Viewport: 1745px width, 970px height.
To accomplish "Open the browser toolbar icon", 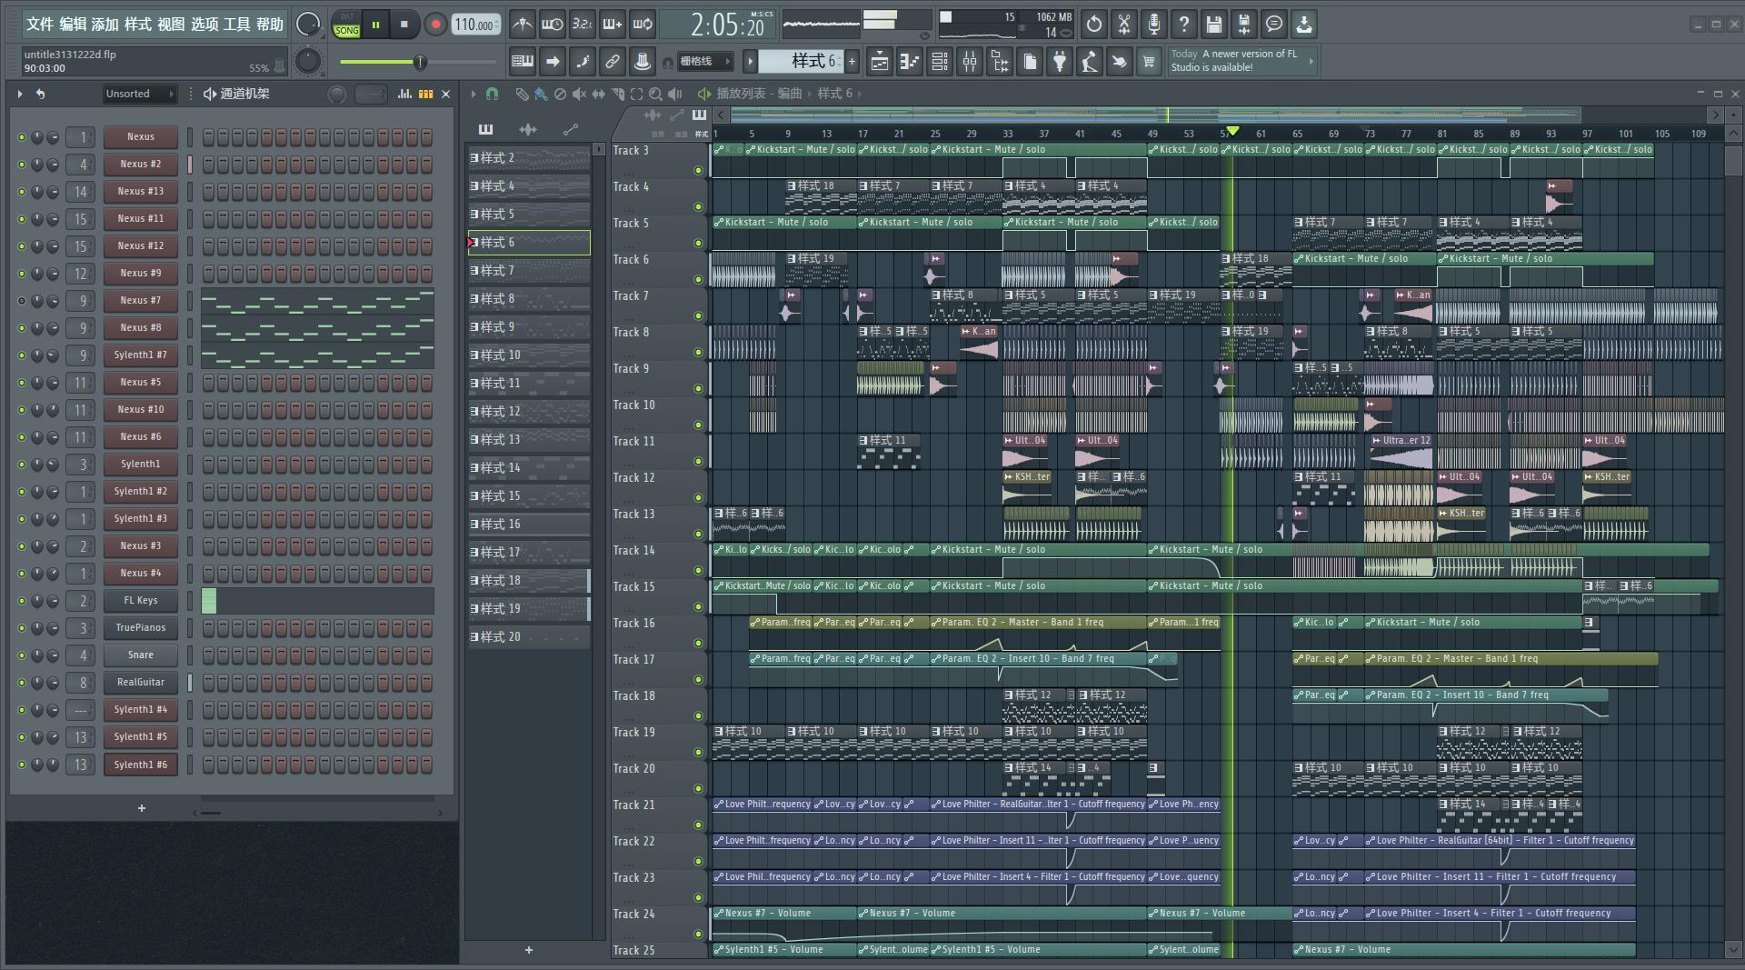I will point(1000,62).
